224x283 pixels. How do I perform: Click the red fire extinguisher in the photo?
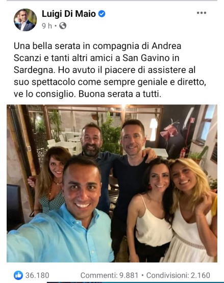click(x=183, y=152)
